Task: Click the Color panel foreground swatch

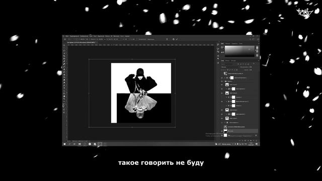Action: [x=222, y=47]
